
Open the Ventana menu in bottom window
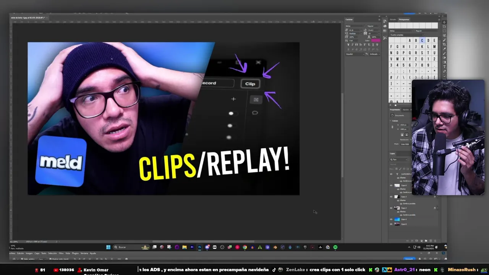[x=84, y=253]
